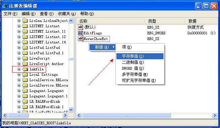220x128 pixels.
Task: Choose 二进制值(B) from the submenu
Action: click(x=140, y=62)
